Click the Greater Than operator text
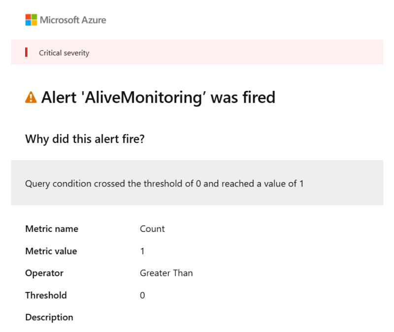The width and height of the screenshot is (394, 332). (x=166, y=273)
